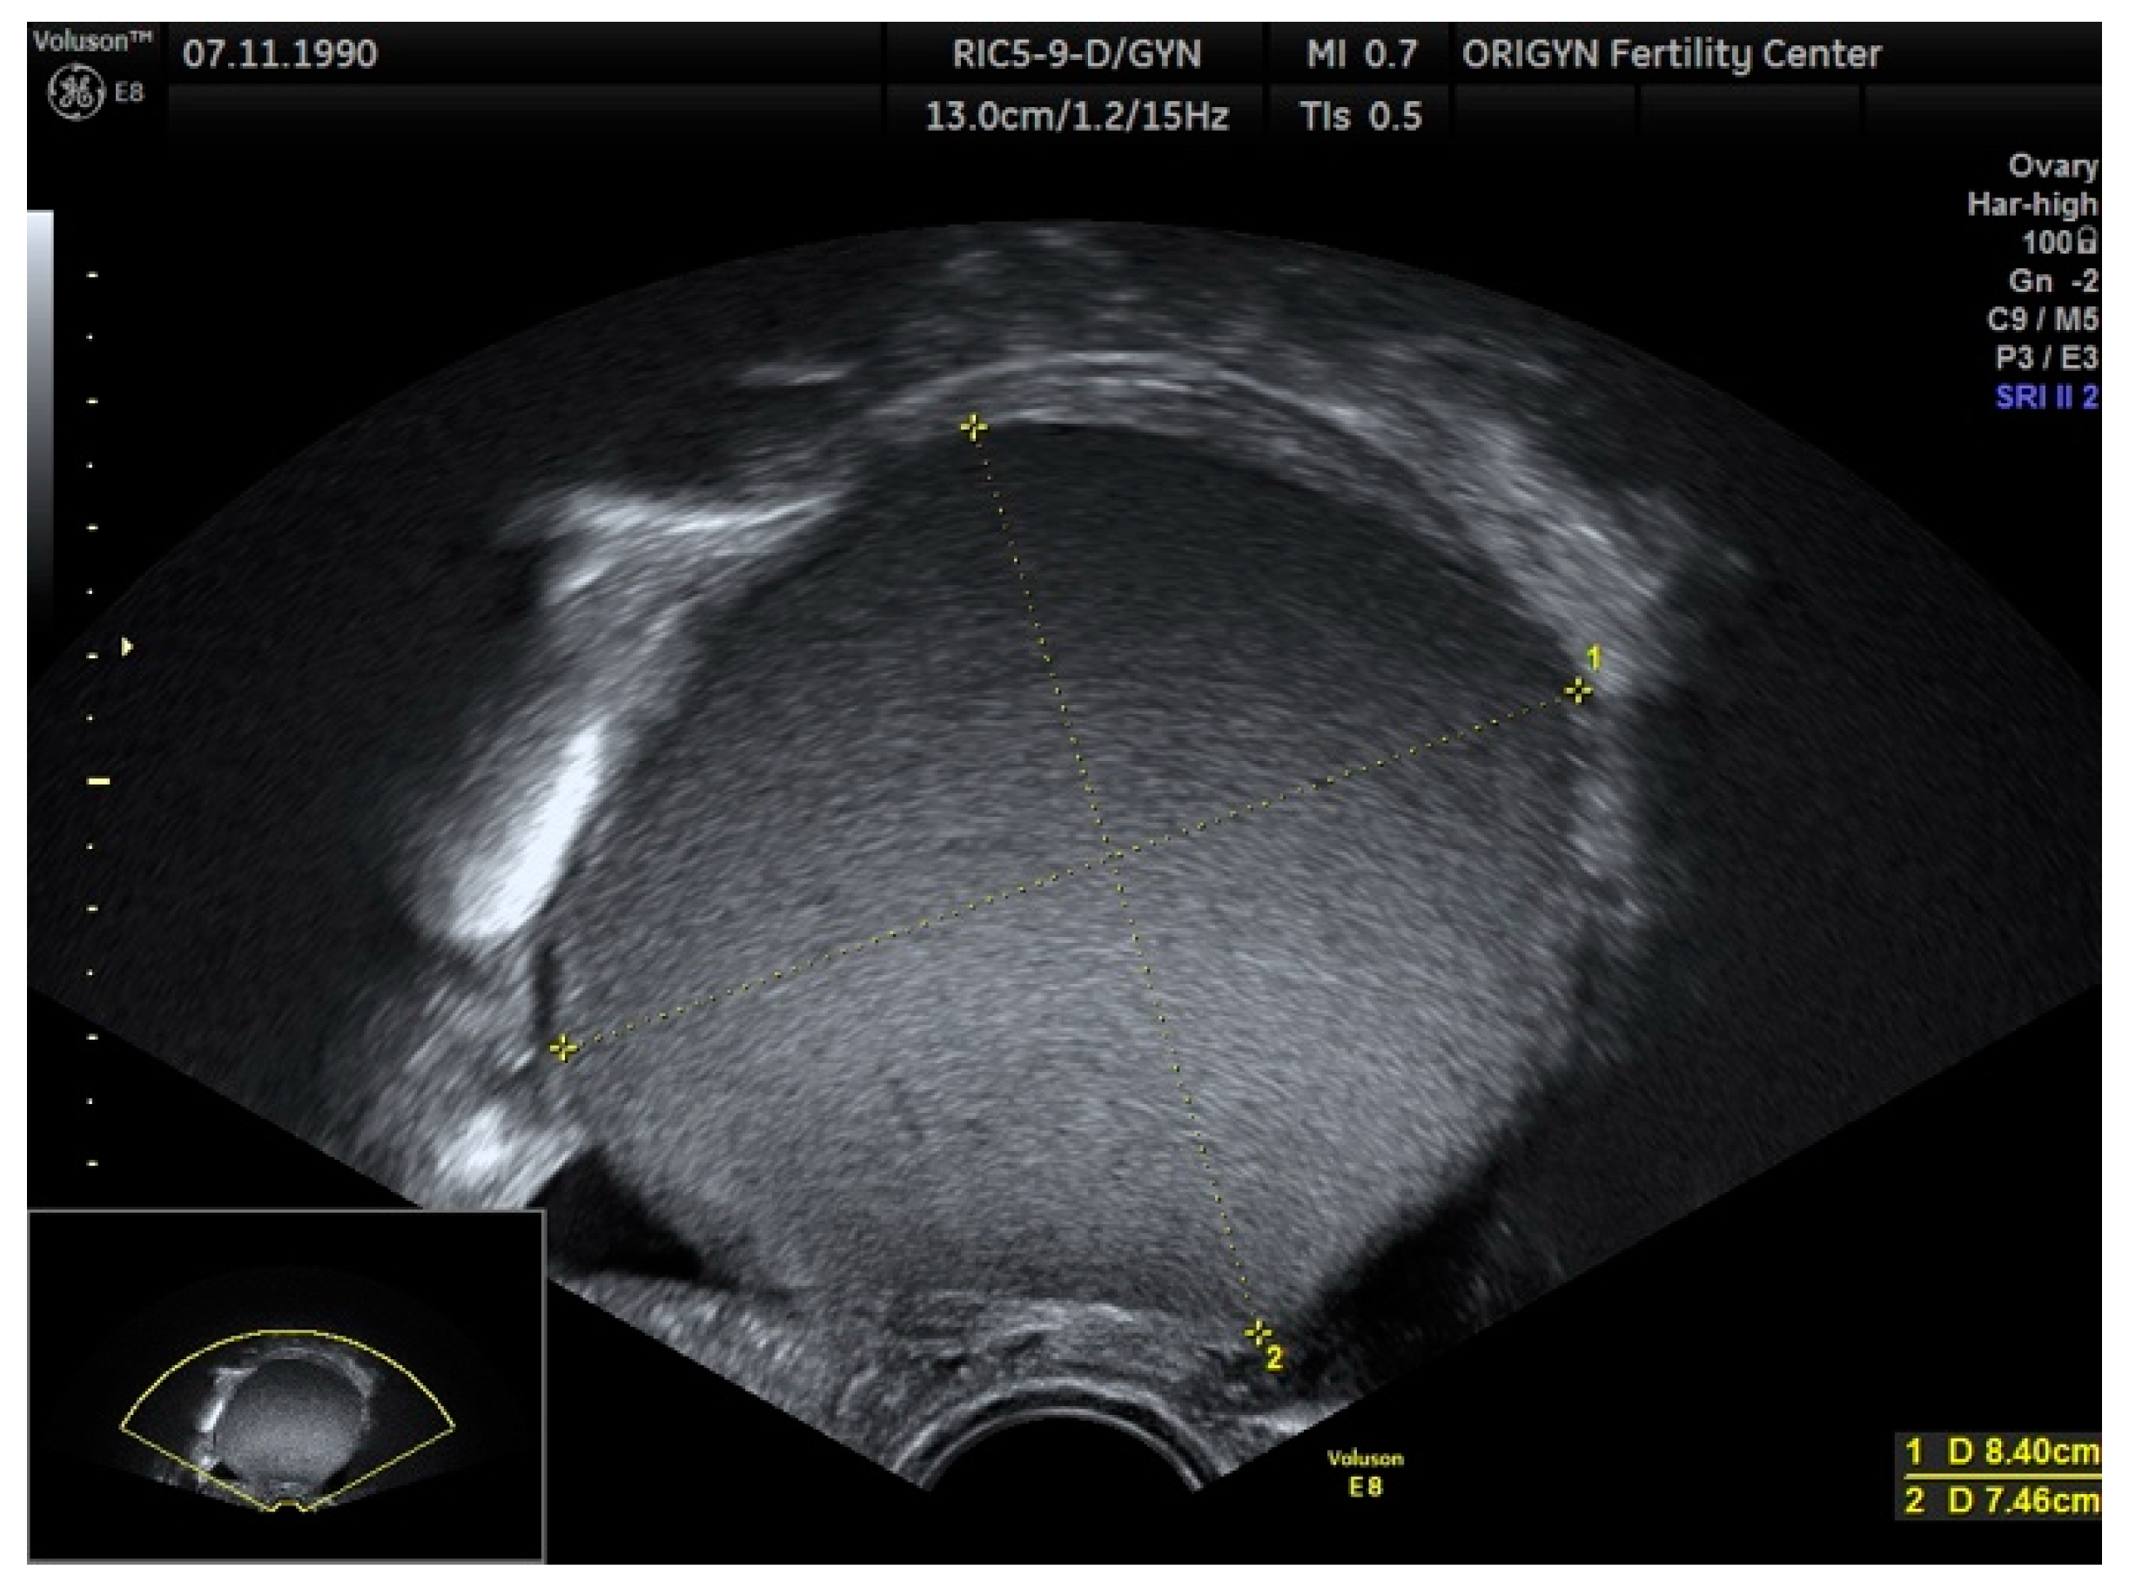Click the left caliper cross marker
2129x1596 pixels.
[x=563, y=1048]
